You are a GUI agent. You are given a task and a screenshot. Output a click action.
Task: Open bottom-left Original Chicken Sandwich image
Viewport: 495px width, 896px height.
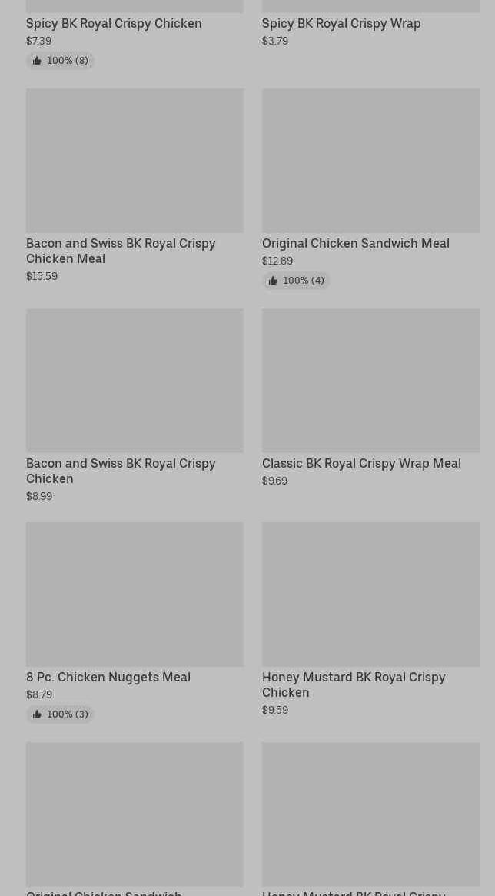pos(135,814)
